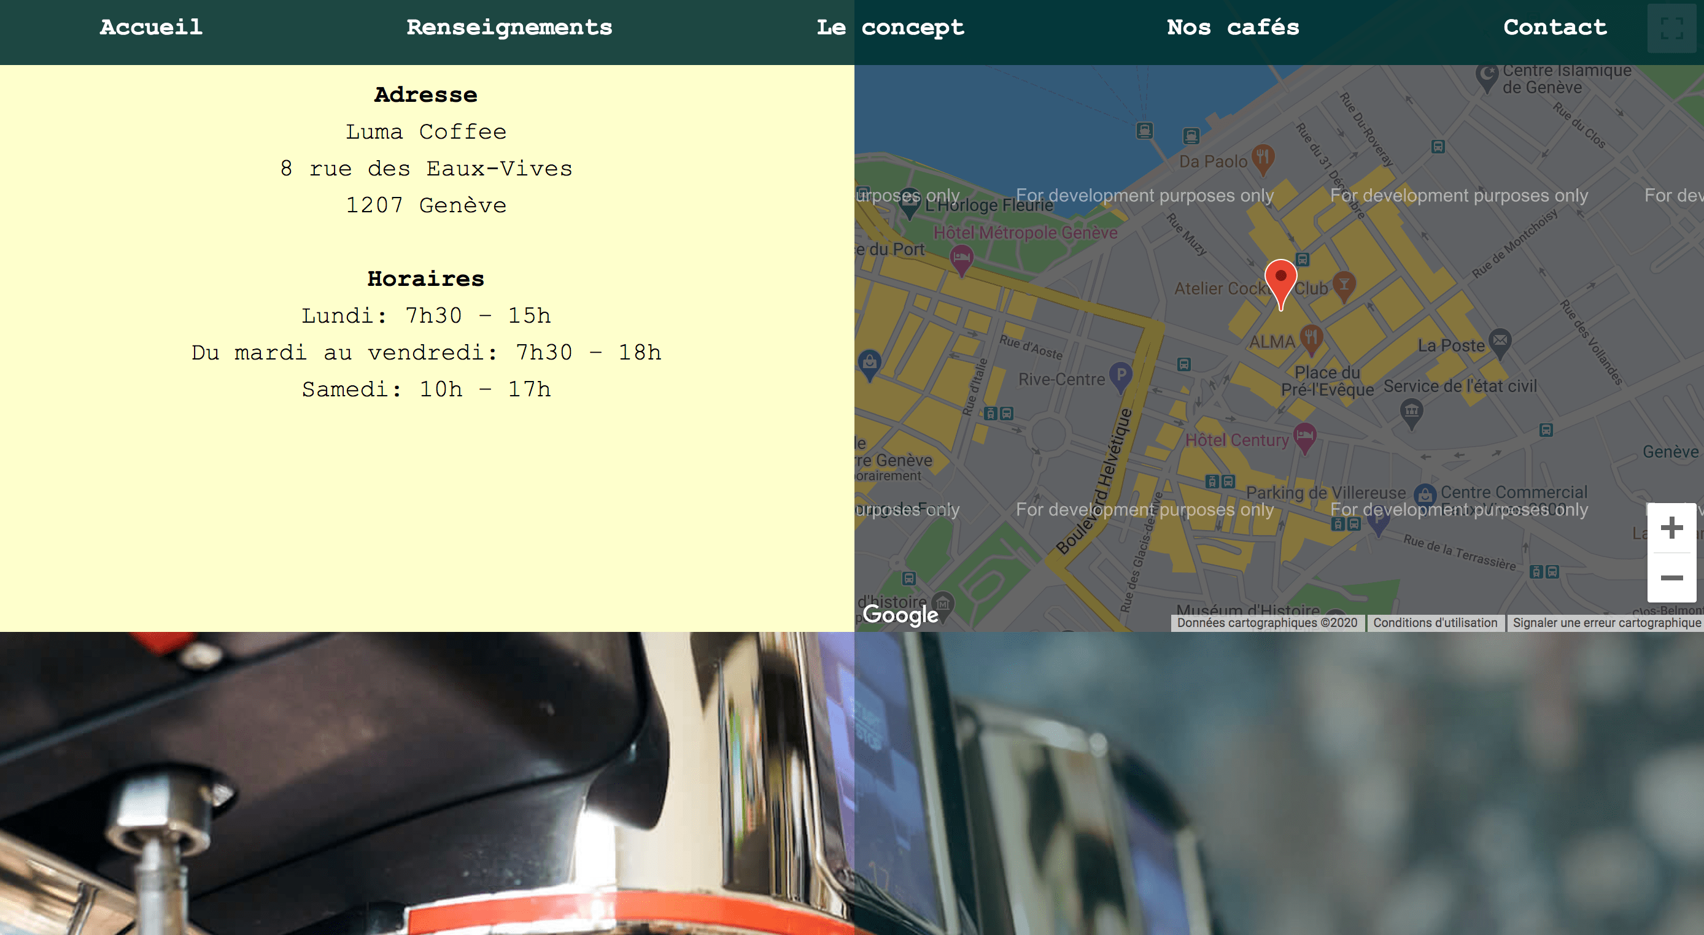The height and width of the screenshot is (935, 1704).
Task: Zoom in on the map with plus button
Action: tap(1671, 528)
